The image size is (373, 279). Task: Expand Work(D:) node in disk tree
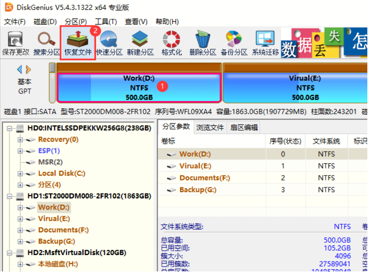tap(20, 208)
